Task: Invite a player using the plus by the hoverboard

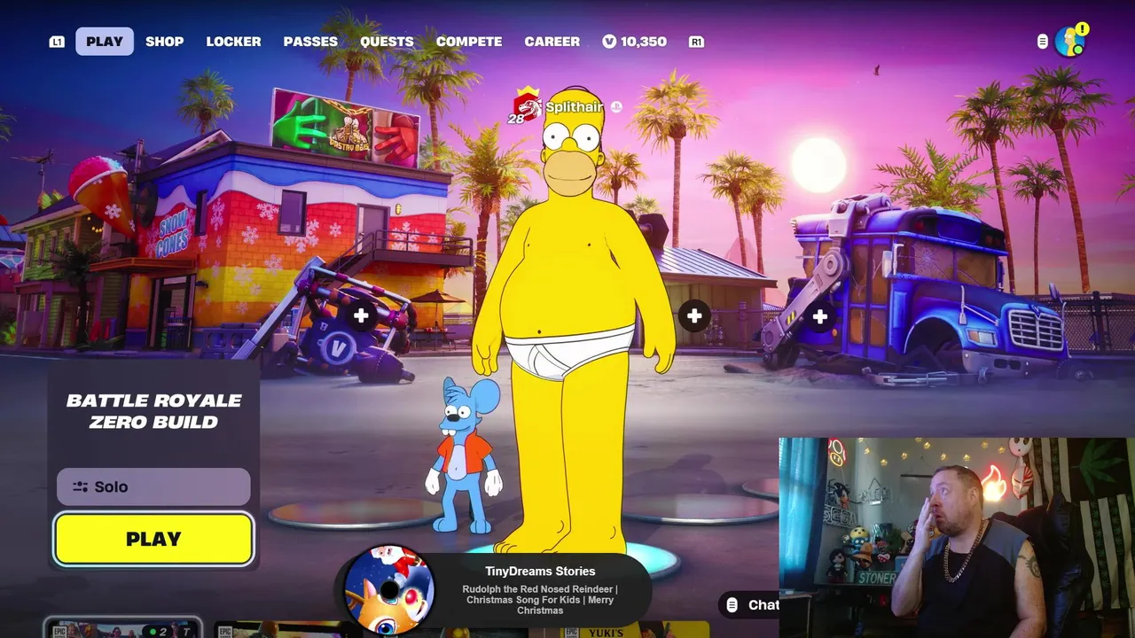Action: 361,315
